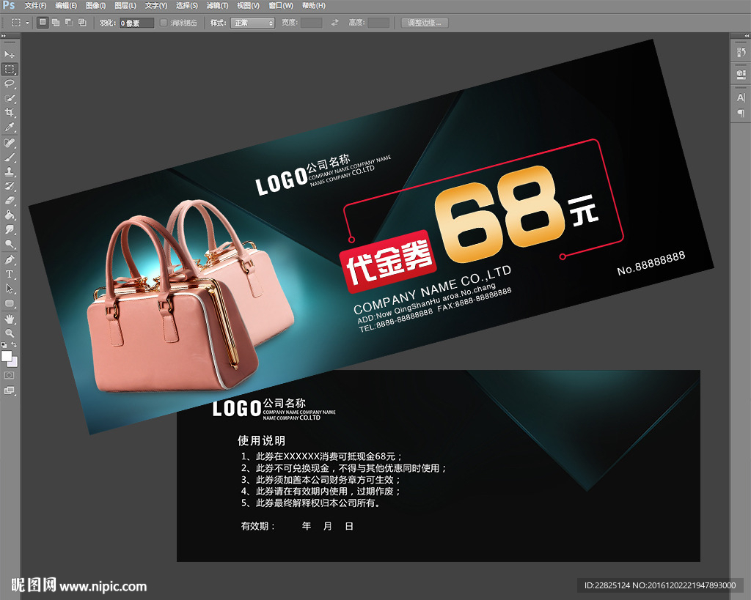
Task: Open the 帮助(H) menu
Action: pyautogui.click(x=314, y=5)
